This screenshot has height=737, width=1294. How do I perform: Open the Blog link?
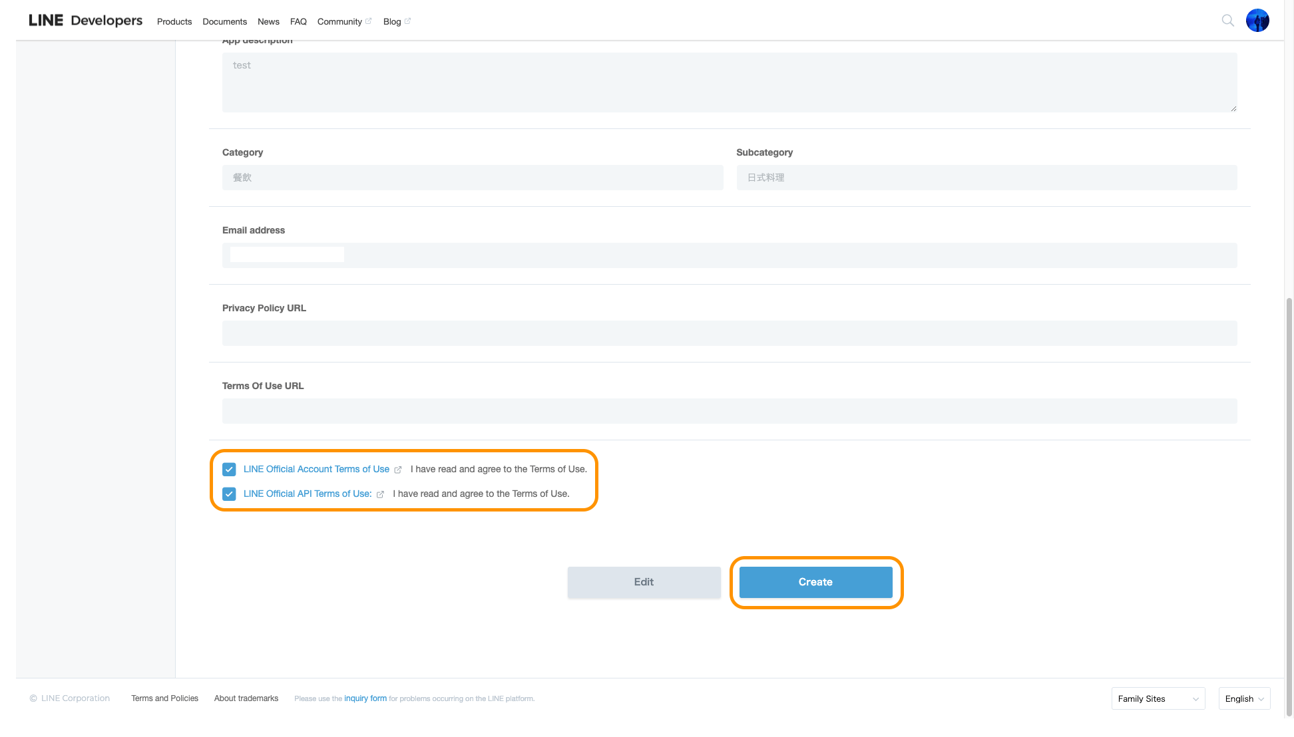point(397,21)
